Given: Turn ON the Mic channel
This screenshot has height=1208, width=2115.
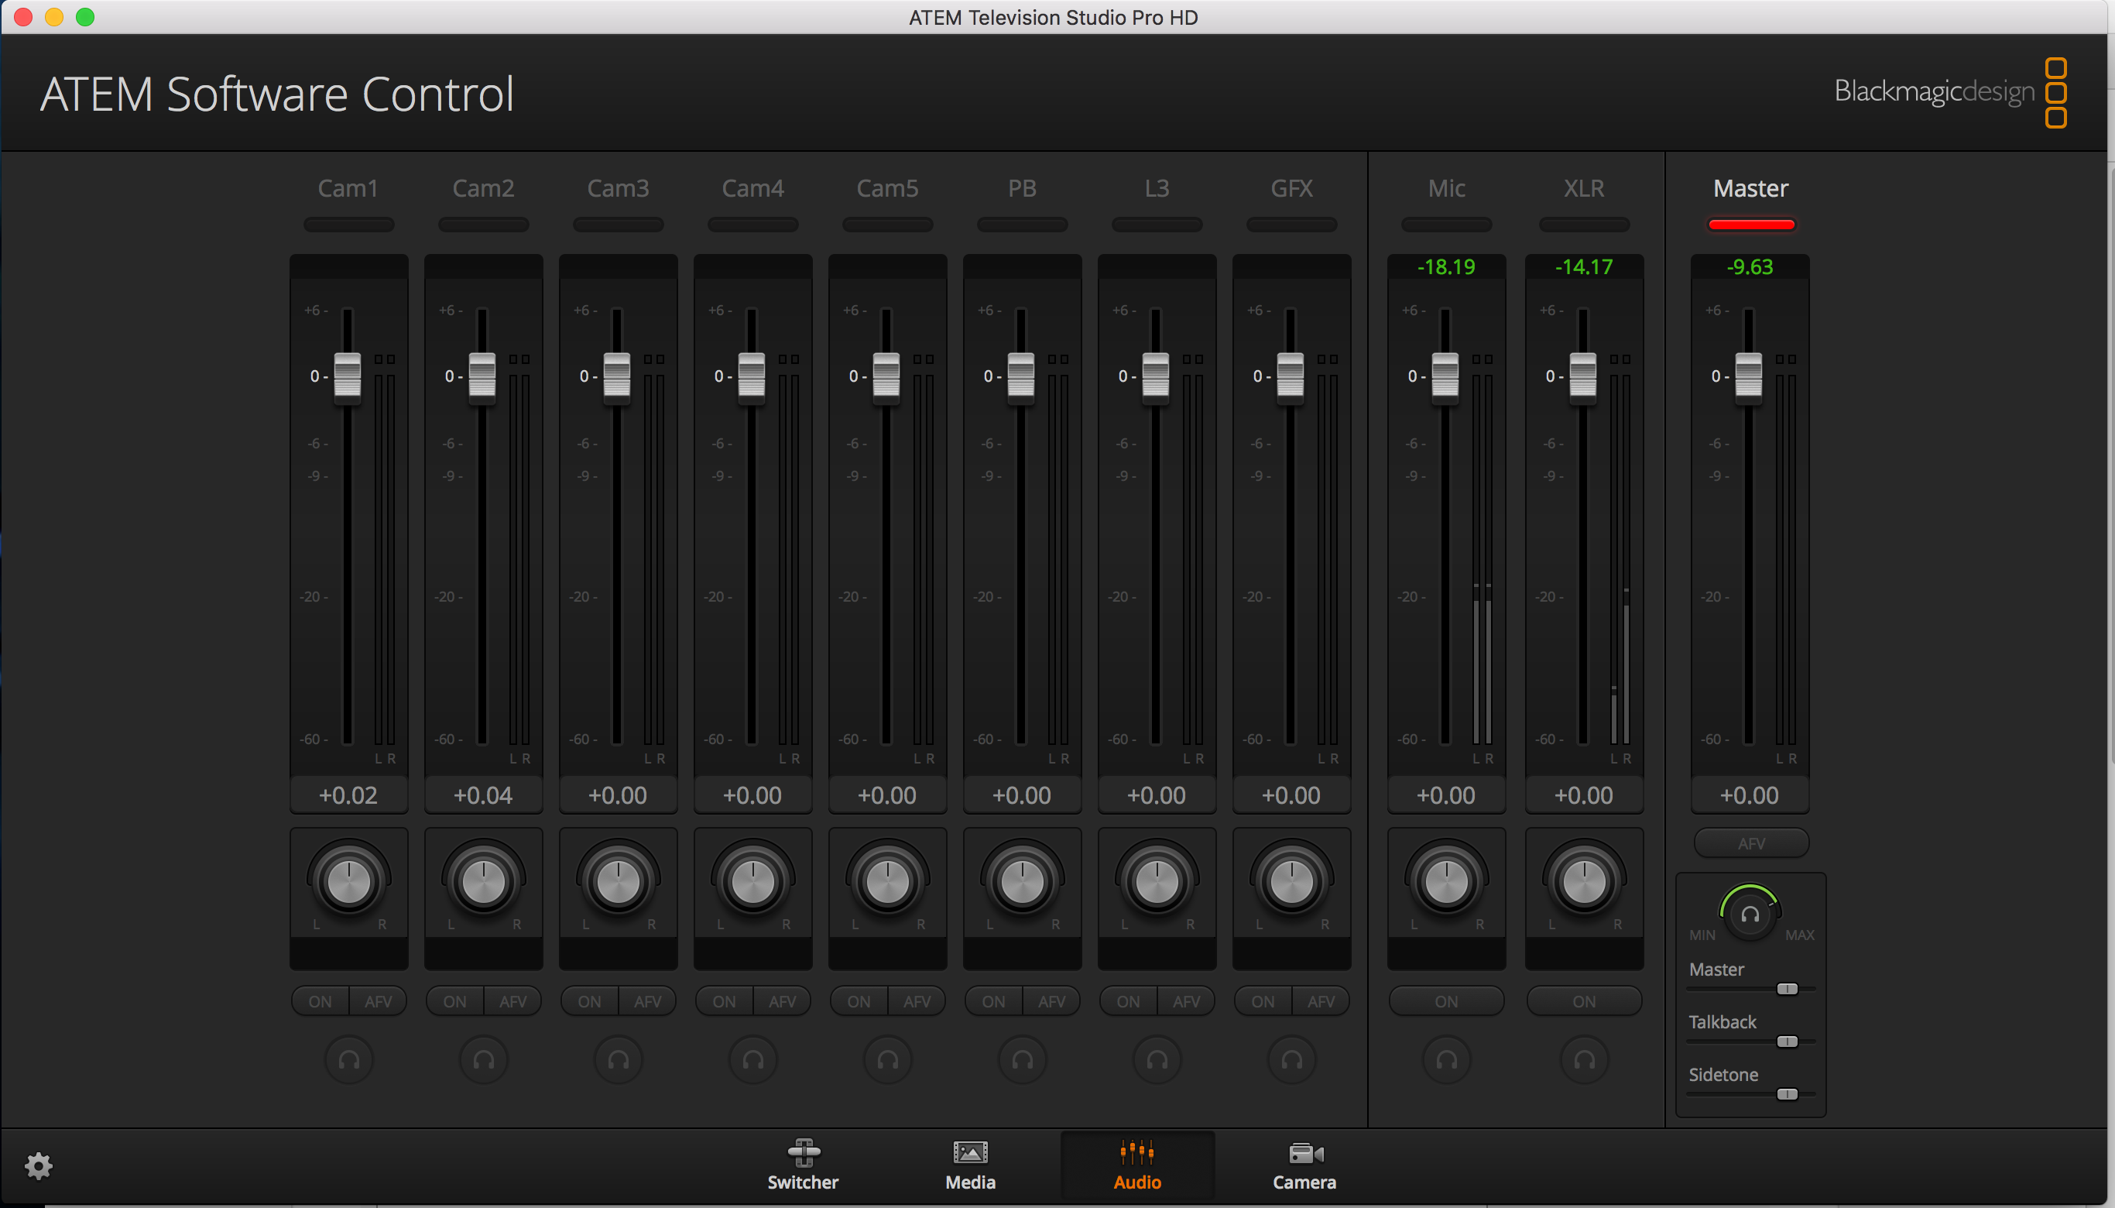Looking at the screenshot, I should coord(1446,1001).
